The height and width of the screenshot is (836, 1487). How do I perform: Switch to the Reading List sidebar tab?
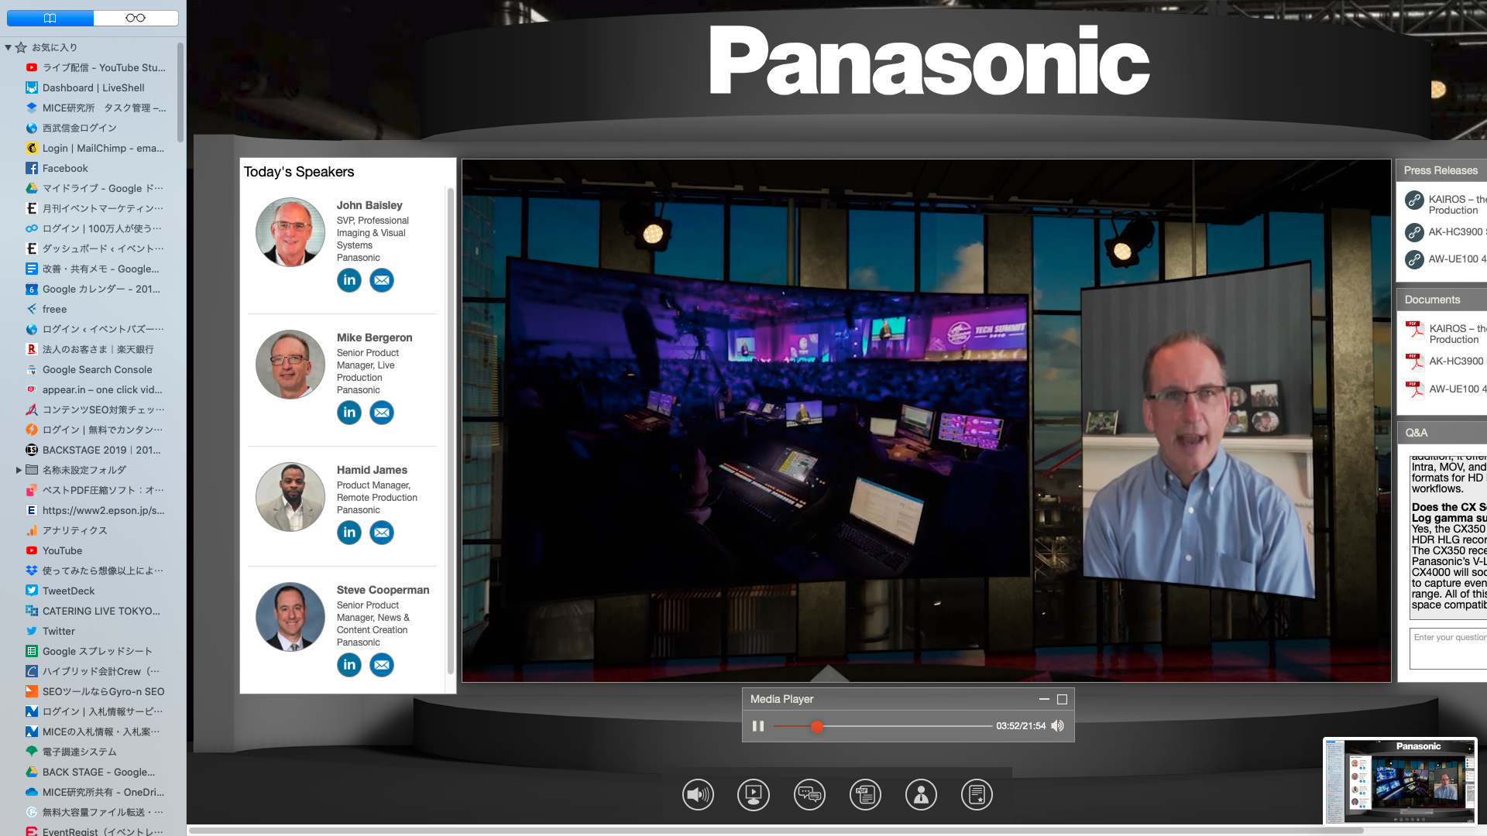[136, 18]
